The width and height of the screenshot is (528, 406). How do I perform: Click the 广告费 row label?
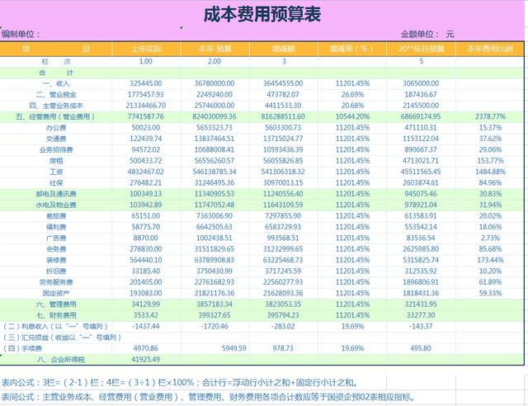[x=56, y=238]
